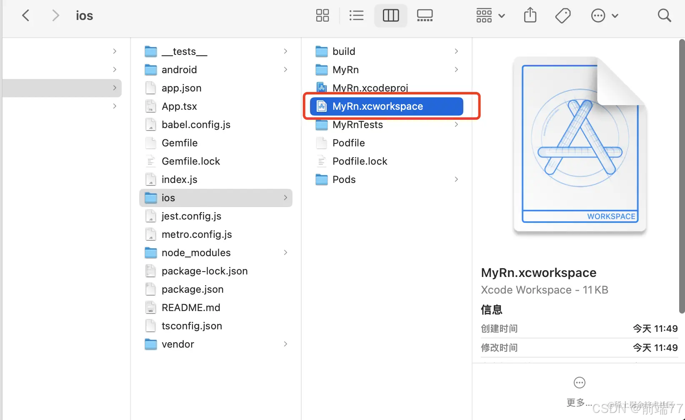685x420 pixels.
Task: Switch to column view
Action: [391, 16]
